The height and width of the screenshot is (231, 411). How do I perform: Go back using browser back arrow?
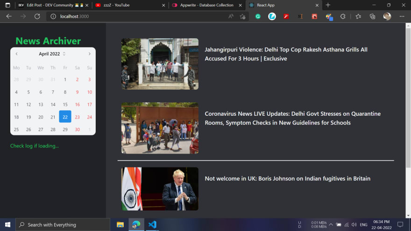click(x=9, y=16)
